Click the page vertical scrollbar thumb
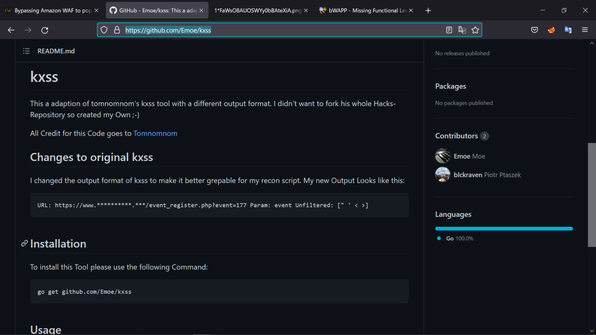Screen dimensions: 596x335 [592, 195]
